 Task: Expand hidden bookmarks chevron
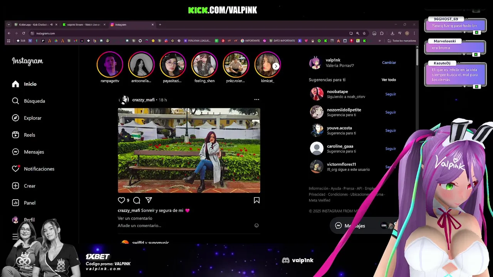pyautogui.click(x=379, y=40)
